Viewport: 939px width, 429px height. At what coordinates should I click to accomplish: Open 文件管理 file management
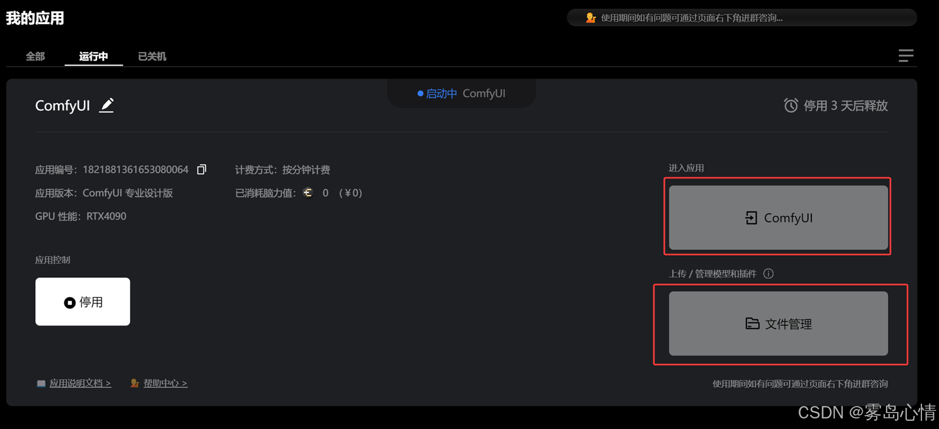coord(778,323)
